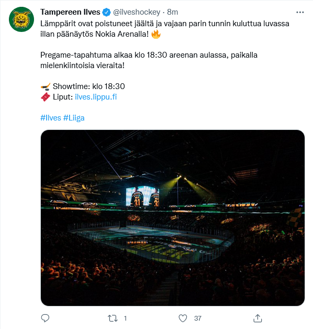Click the like count 37
The width and height of the screenshot is (313, 329).
click(x=198, y=319)
